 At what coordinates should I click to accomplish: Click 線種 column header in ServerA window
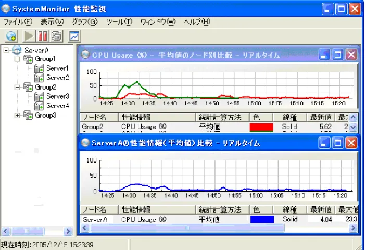pos(289,209)
